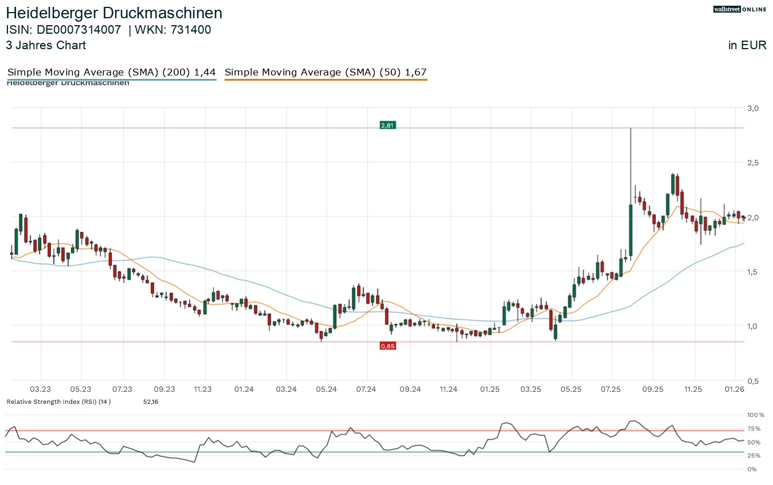Click the green 2,81 high price marker
This screenshot has width=773, height=485.
click(x=388, y=125)
